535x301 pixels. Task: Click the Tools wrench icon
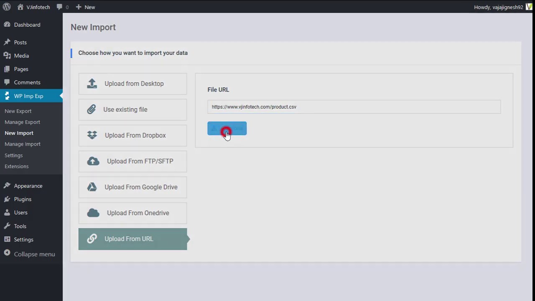[x=7, y=226]
